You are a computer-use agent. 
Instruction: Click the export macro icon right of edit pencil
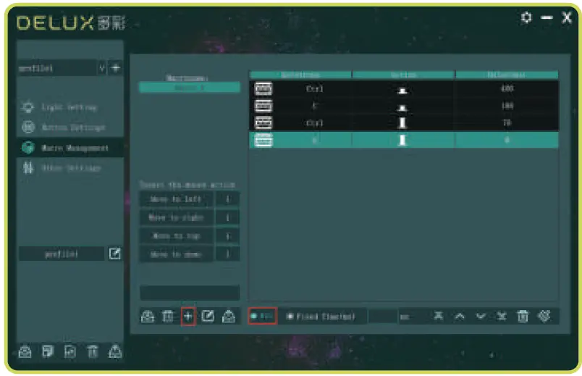click(x=228, y=317)
